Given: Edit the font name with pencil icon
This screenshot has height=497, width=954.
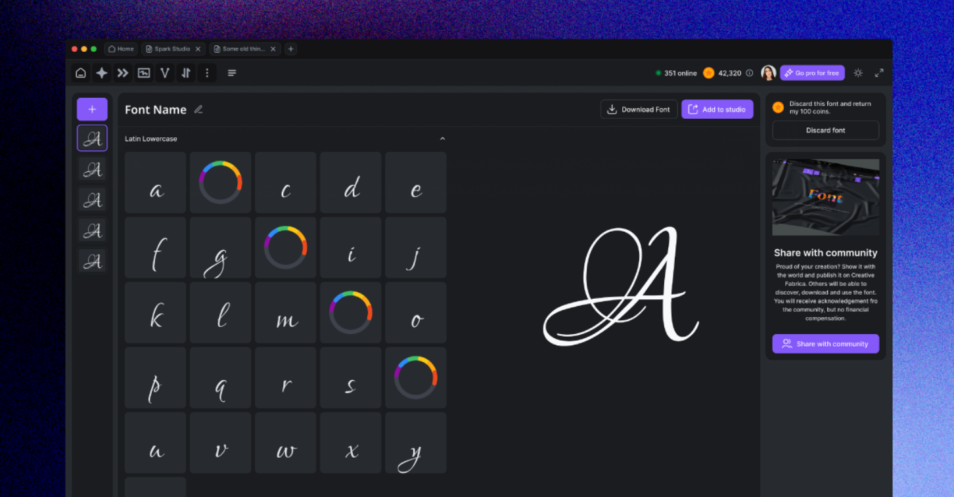Looking at the screenshot, I should pos(198,110).
